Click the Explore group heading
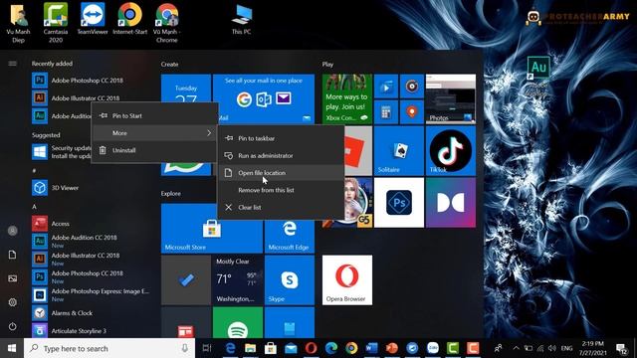Image resolution: width=637 pixels, height=358 pixels. click(x=170, y=194)
